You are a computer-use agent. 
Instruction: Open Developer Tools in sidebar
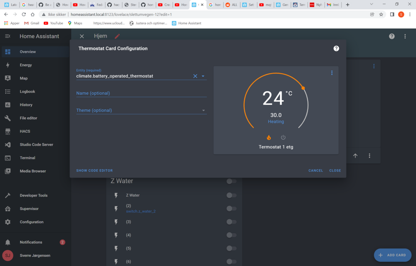33,195
